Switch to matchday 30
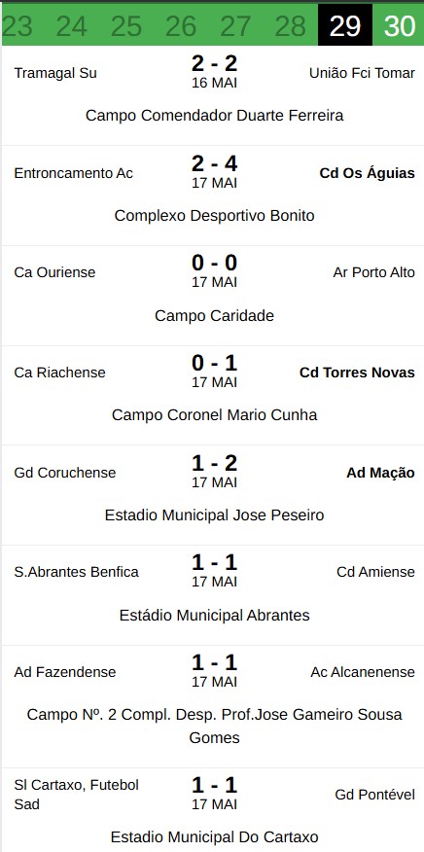The width and height of the screenshot is (424, 852). tap(399, 25)
